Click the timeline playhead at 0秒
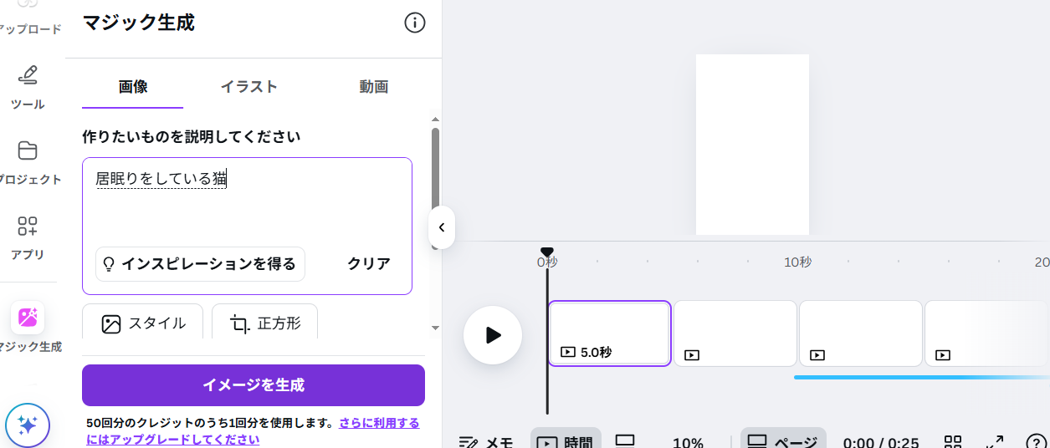Image resolution: width=1050 pixels, height=448 pixels. (x=546, y=252)
